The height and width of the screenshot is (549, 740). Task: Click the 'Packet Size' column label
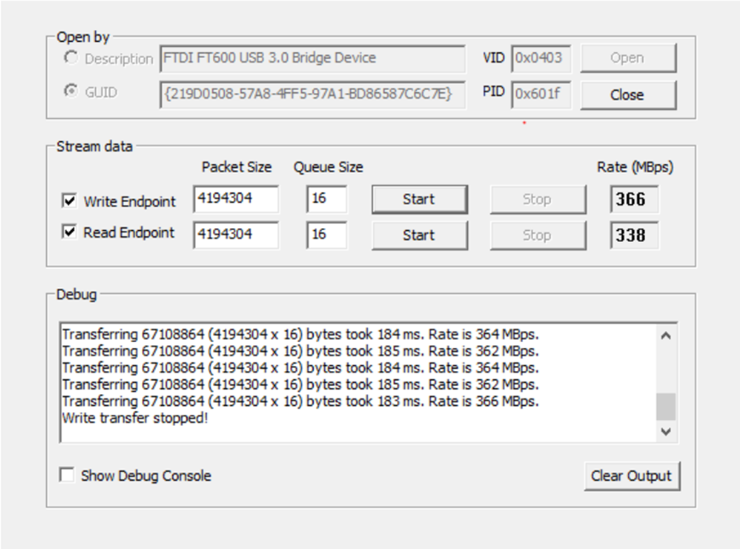[236, 167]
